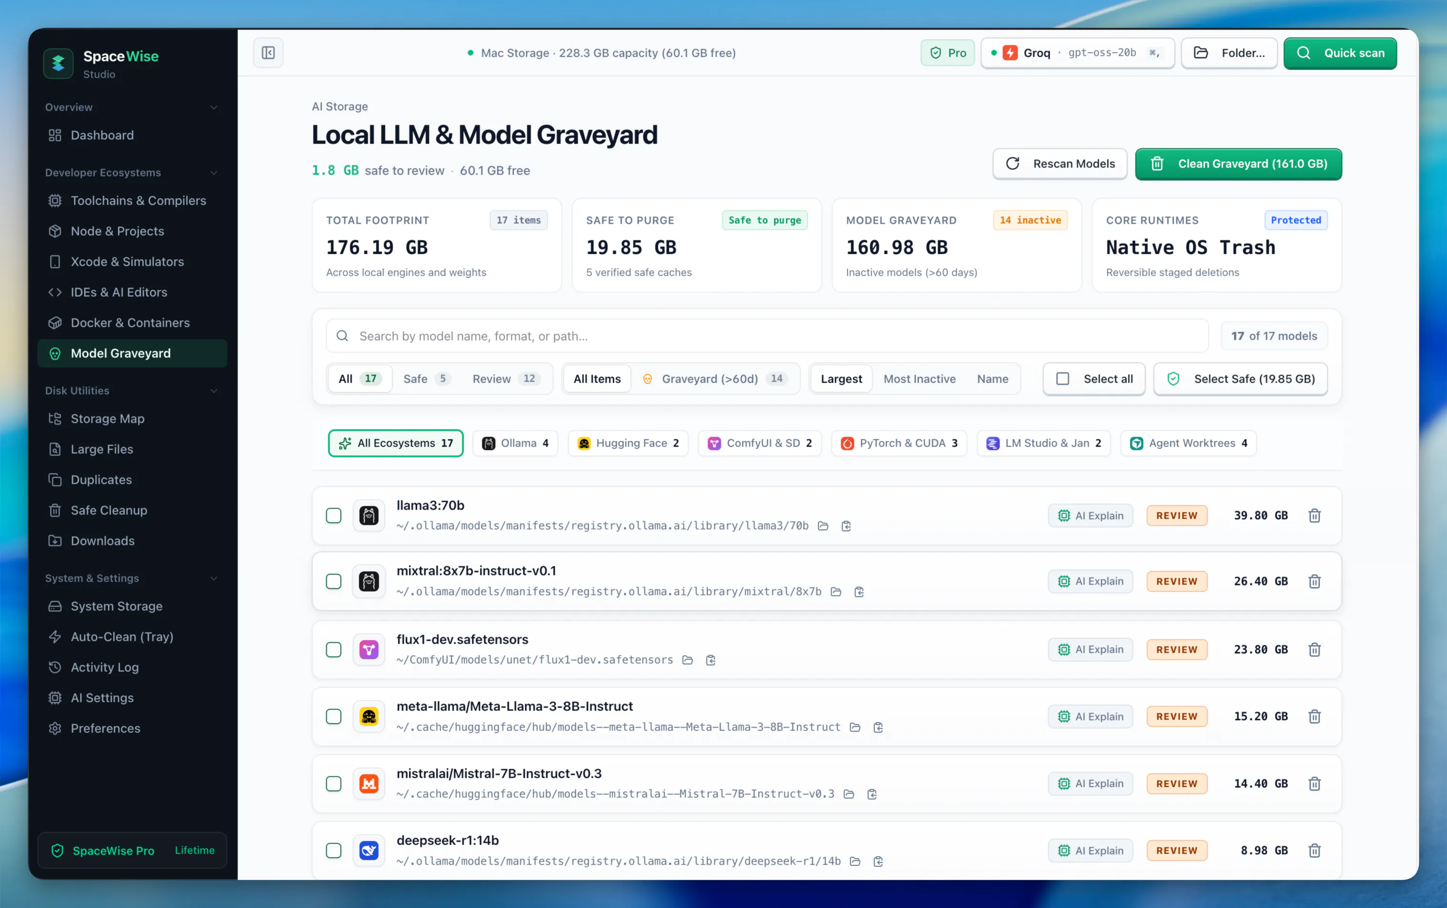Trash the deepseek-r1:14b model
Screen dimensions: 1447x908
tap(1314, 850)
